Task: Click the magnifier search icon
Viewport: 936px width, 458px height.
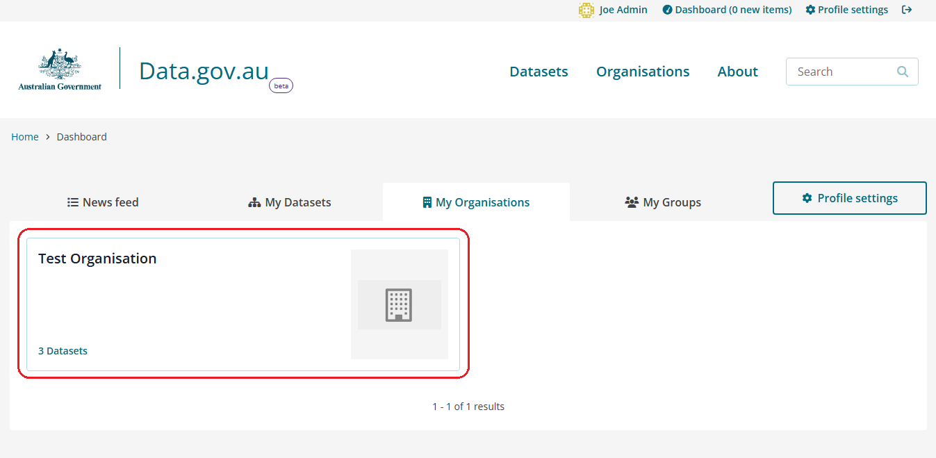Action: pyautogui.click(x=903, y=72)
